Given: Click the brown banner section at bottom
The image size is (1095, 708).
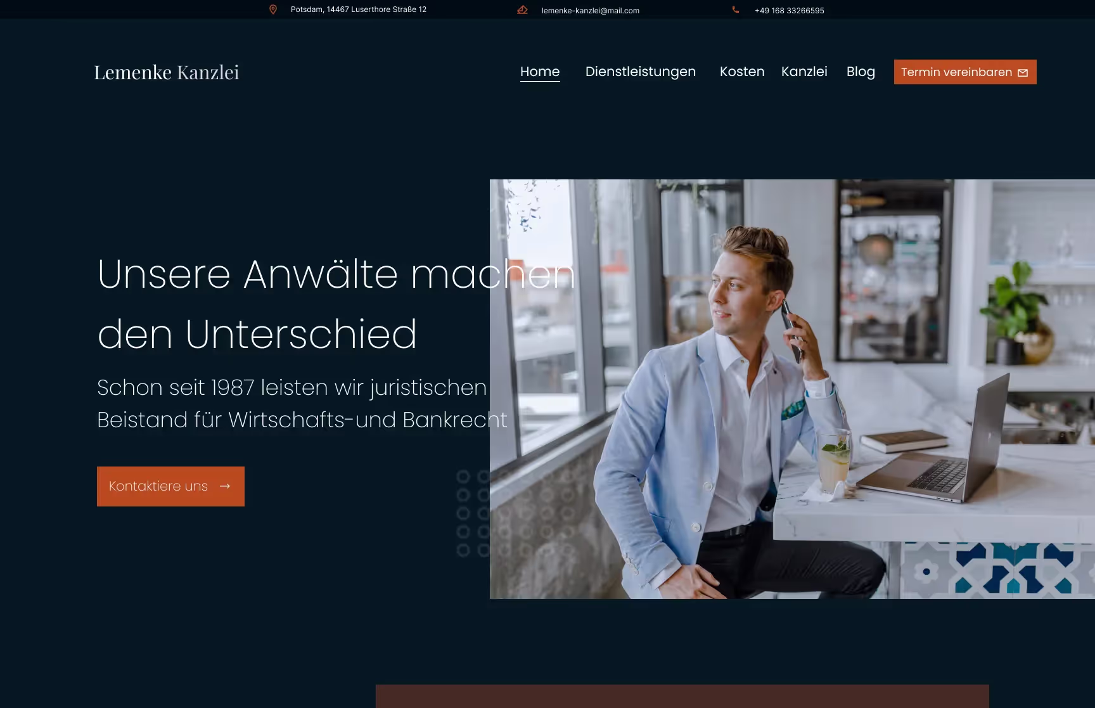Looking at the screenshot, I should pos(682,696).
